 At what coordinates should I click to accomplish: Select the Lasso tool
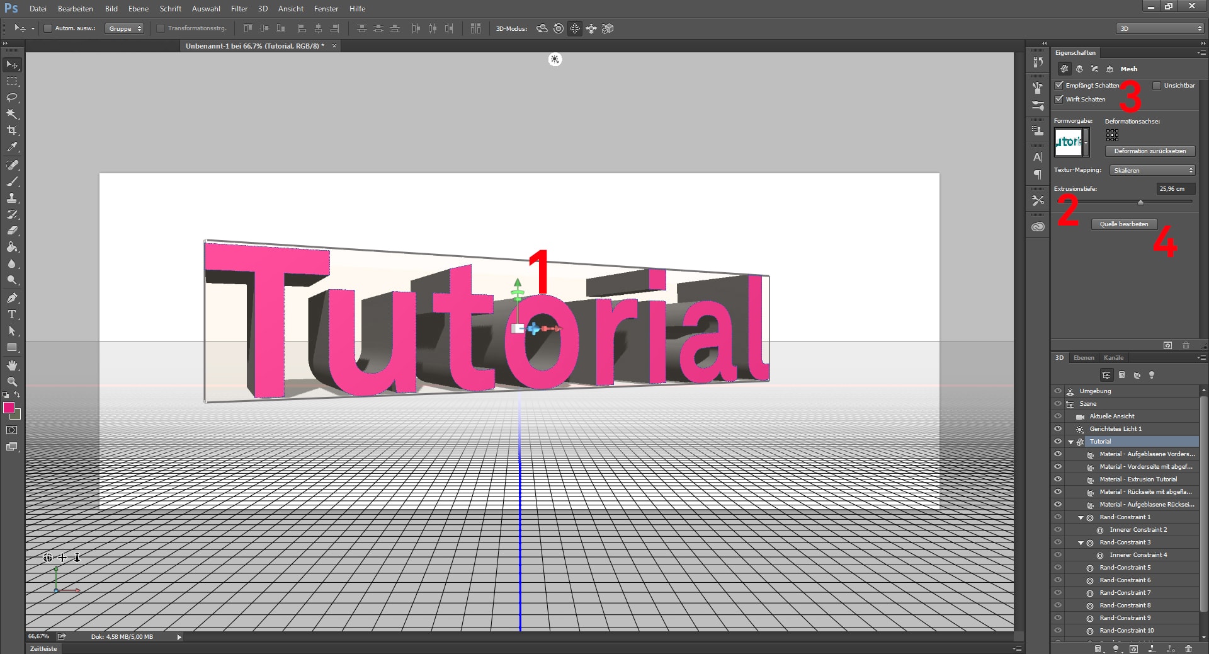point(12,98)
